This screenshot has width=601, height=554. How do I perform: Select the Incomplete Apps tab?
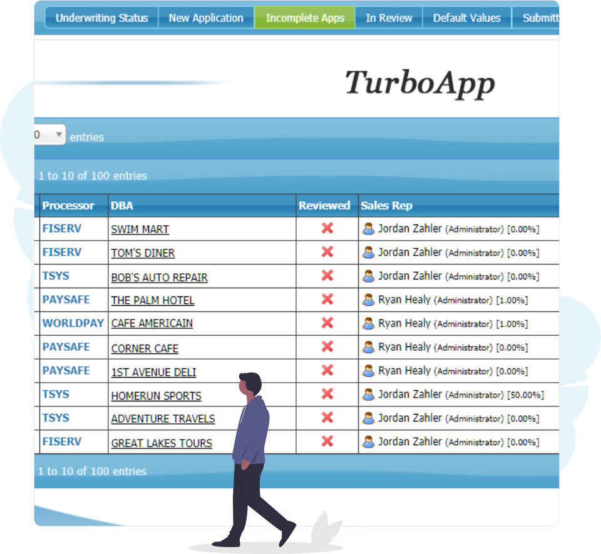click(x=305, y=18)
